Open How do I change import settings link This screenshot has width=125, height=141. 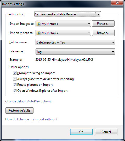(31, 119)
